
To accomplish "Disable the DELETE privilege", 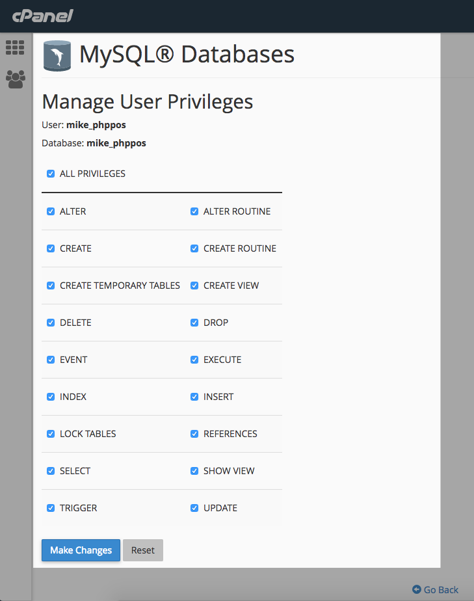I will tap(51, 323).
